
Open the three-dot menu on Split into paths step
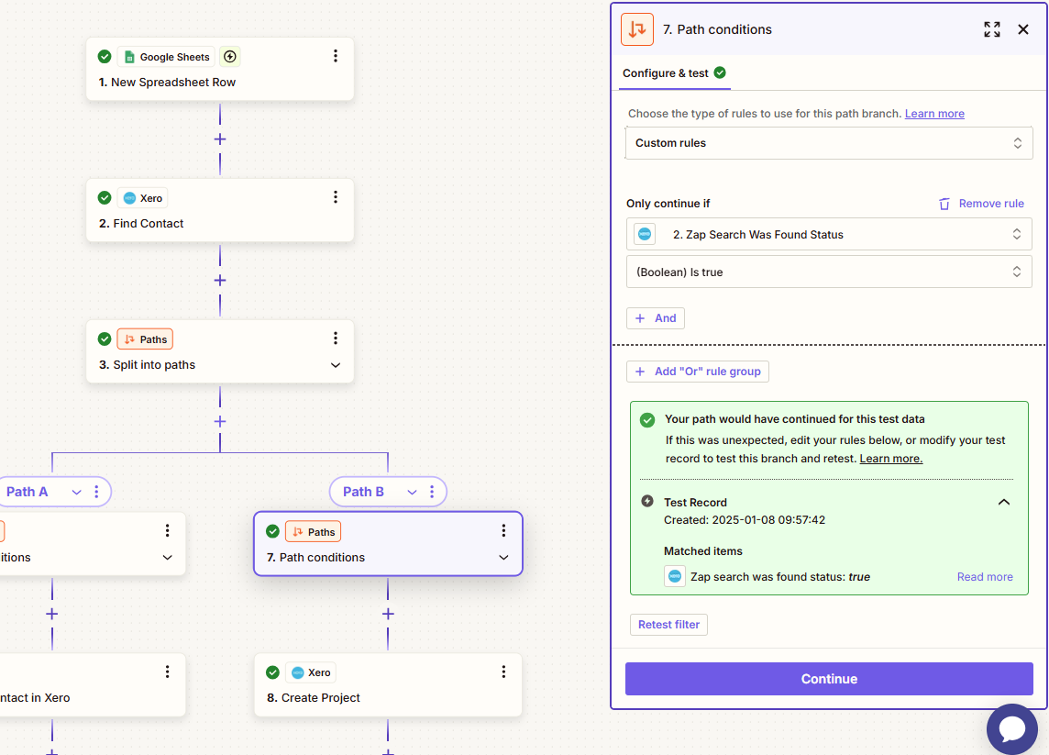[x=336, y=339]
